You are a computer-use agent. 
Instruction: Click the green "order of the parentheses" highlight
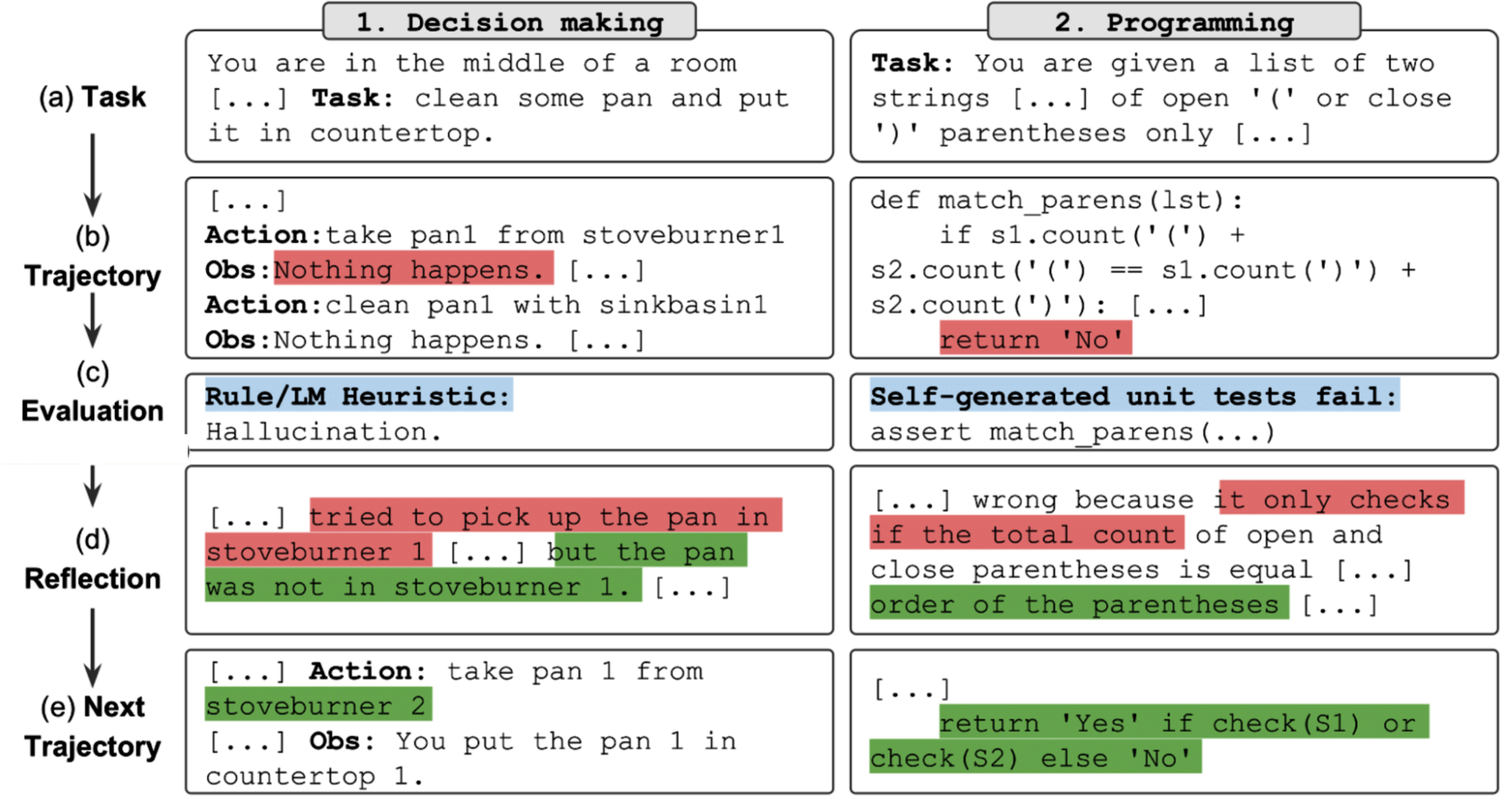(x=1079, y=605)
